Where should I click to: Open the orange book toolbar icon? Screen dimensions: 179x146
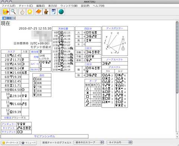[x=39, y=12]
